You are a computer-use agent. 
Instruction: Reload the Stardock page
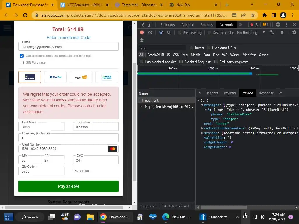(25, 15)
